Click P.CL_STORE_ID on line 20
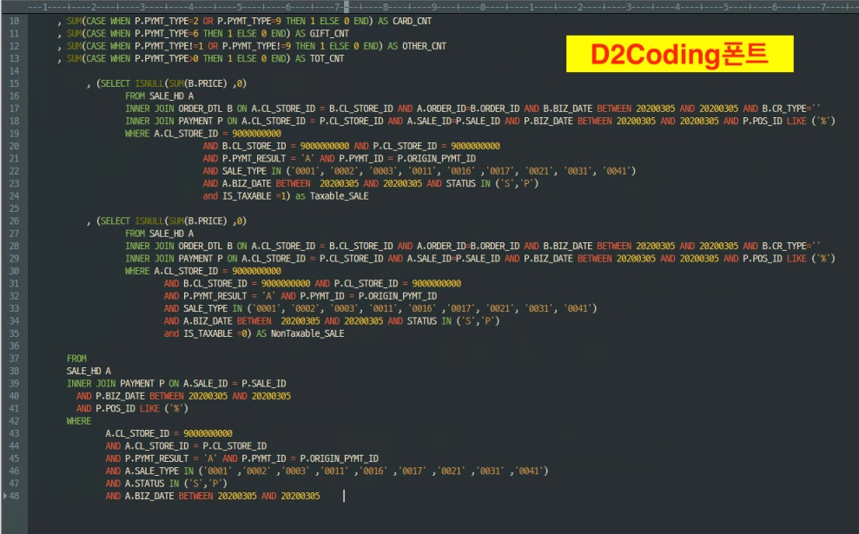Viewport: 859px width, 534px height. (x=405, y=146)
